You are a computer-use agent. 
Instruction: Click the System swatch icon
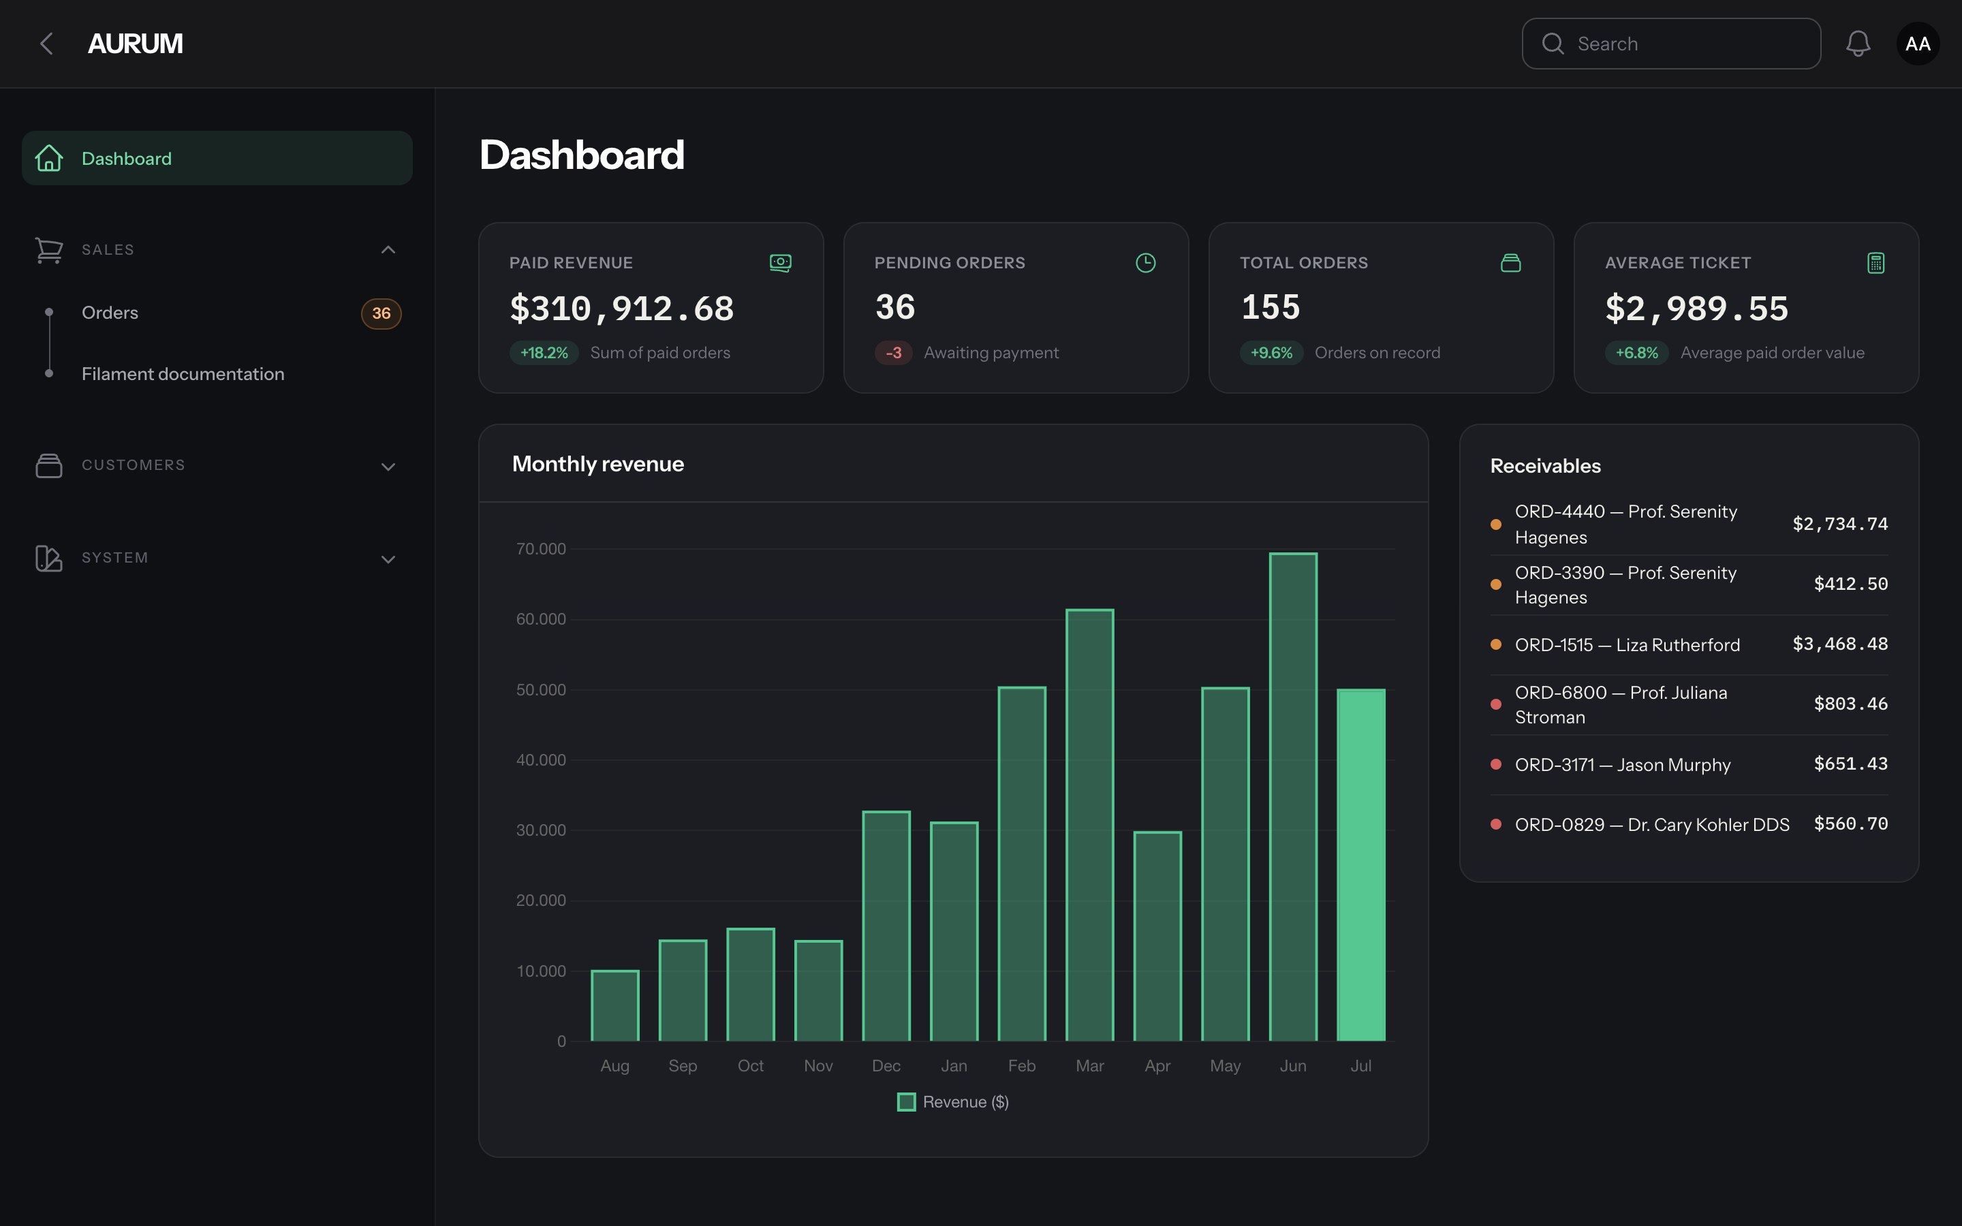[x=48, y=558]
